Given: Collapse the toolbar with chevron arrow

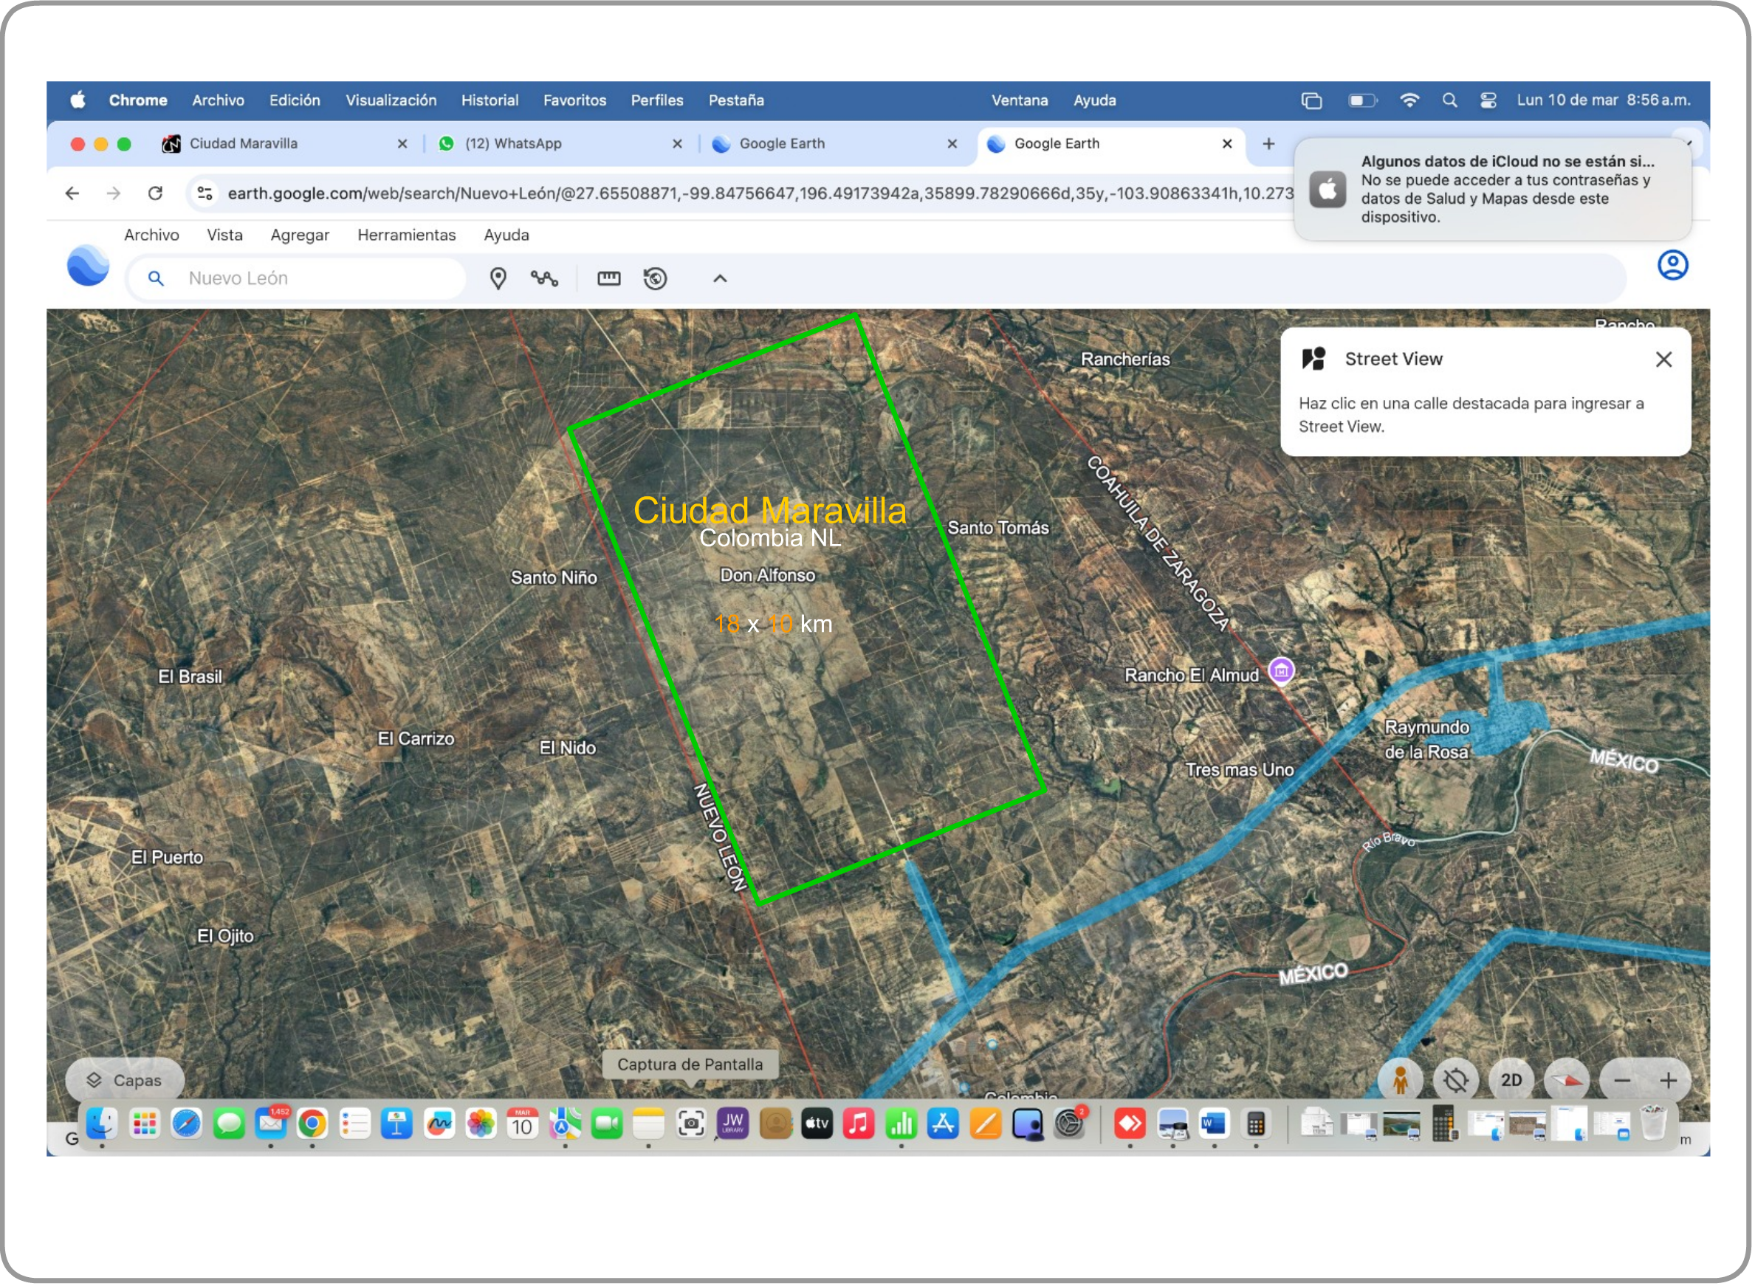Looking at the screenshot, I should click(x=720, y=279).
